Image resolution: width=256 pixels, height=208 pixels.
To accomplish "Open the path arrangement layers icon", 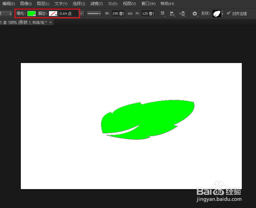I will 182,14.
